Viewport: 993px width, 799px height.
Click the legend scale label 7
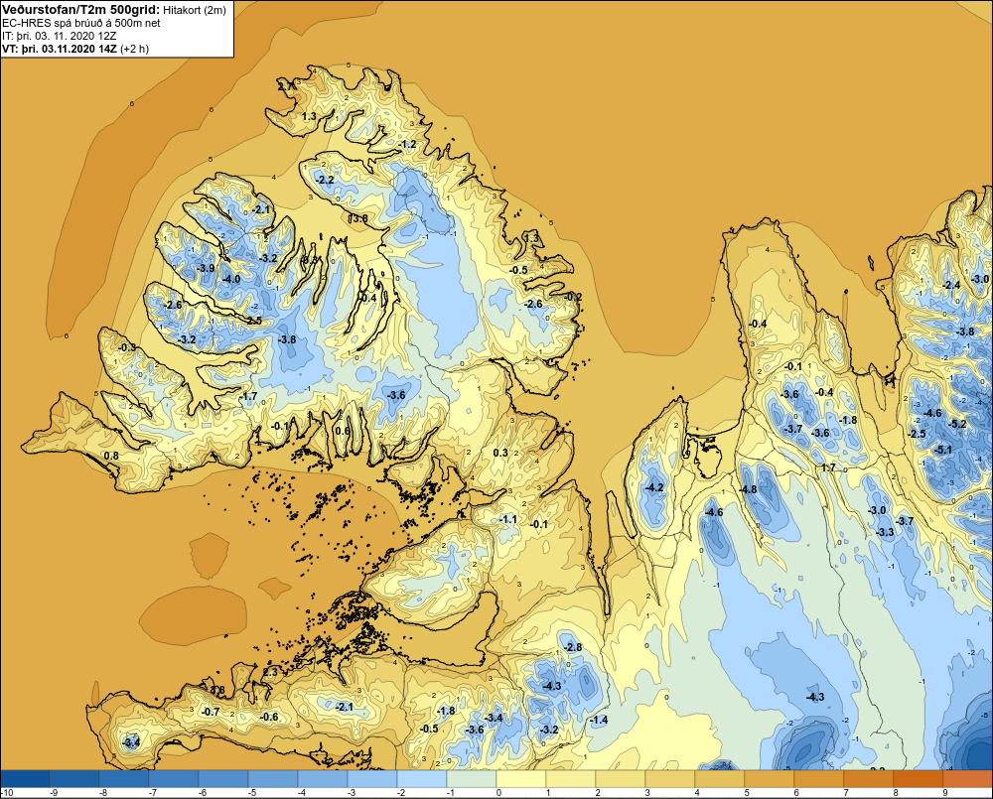[x=845, y=793]
